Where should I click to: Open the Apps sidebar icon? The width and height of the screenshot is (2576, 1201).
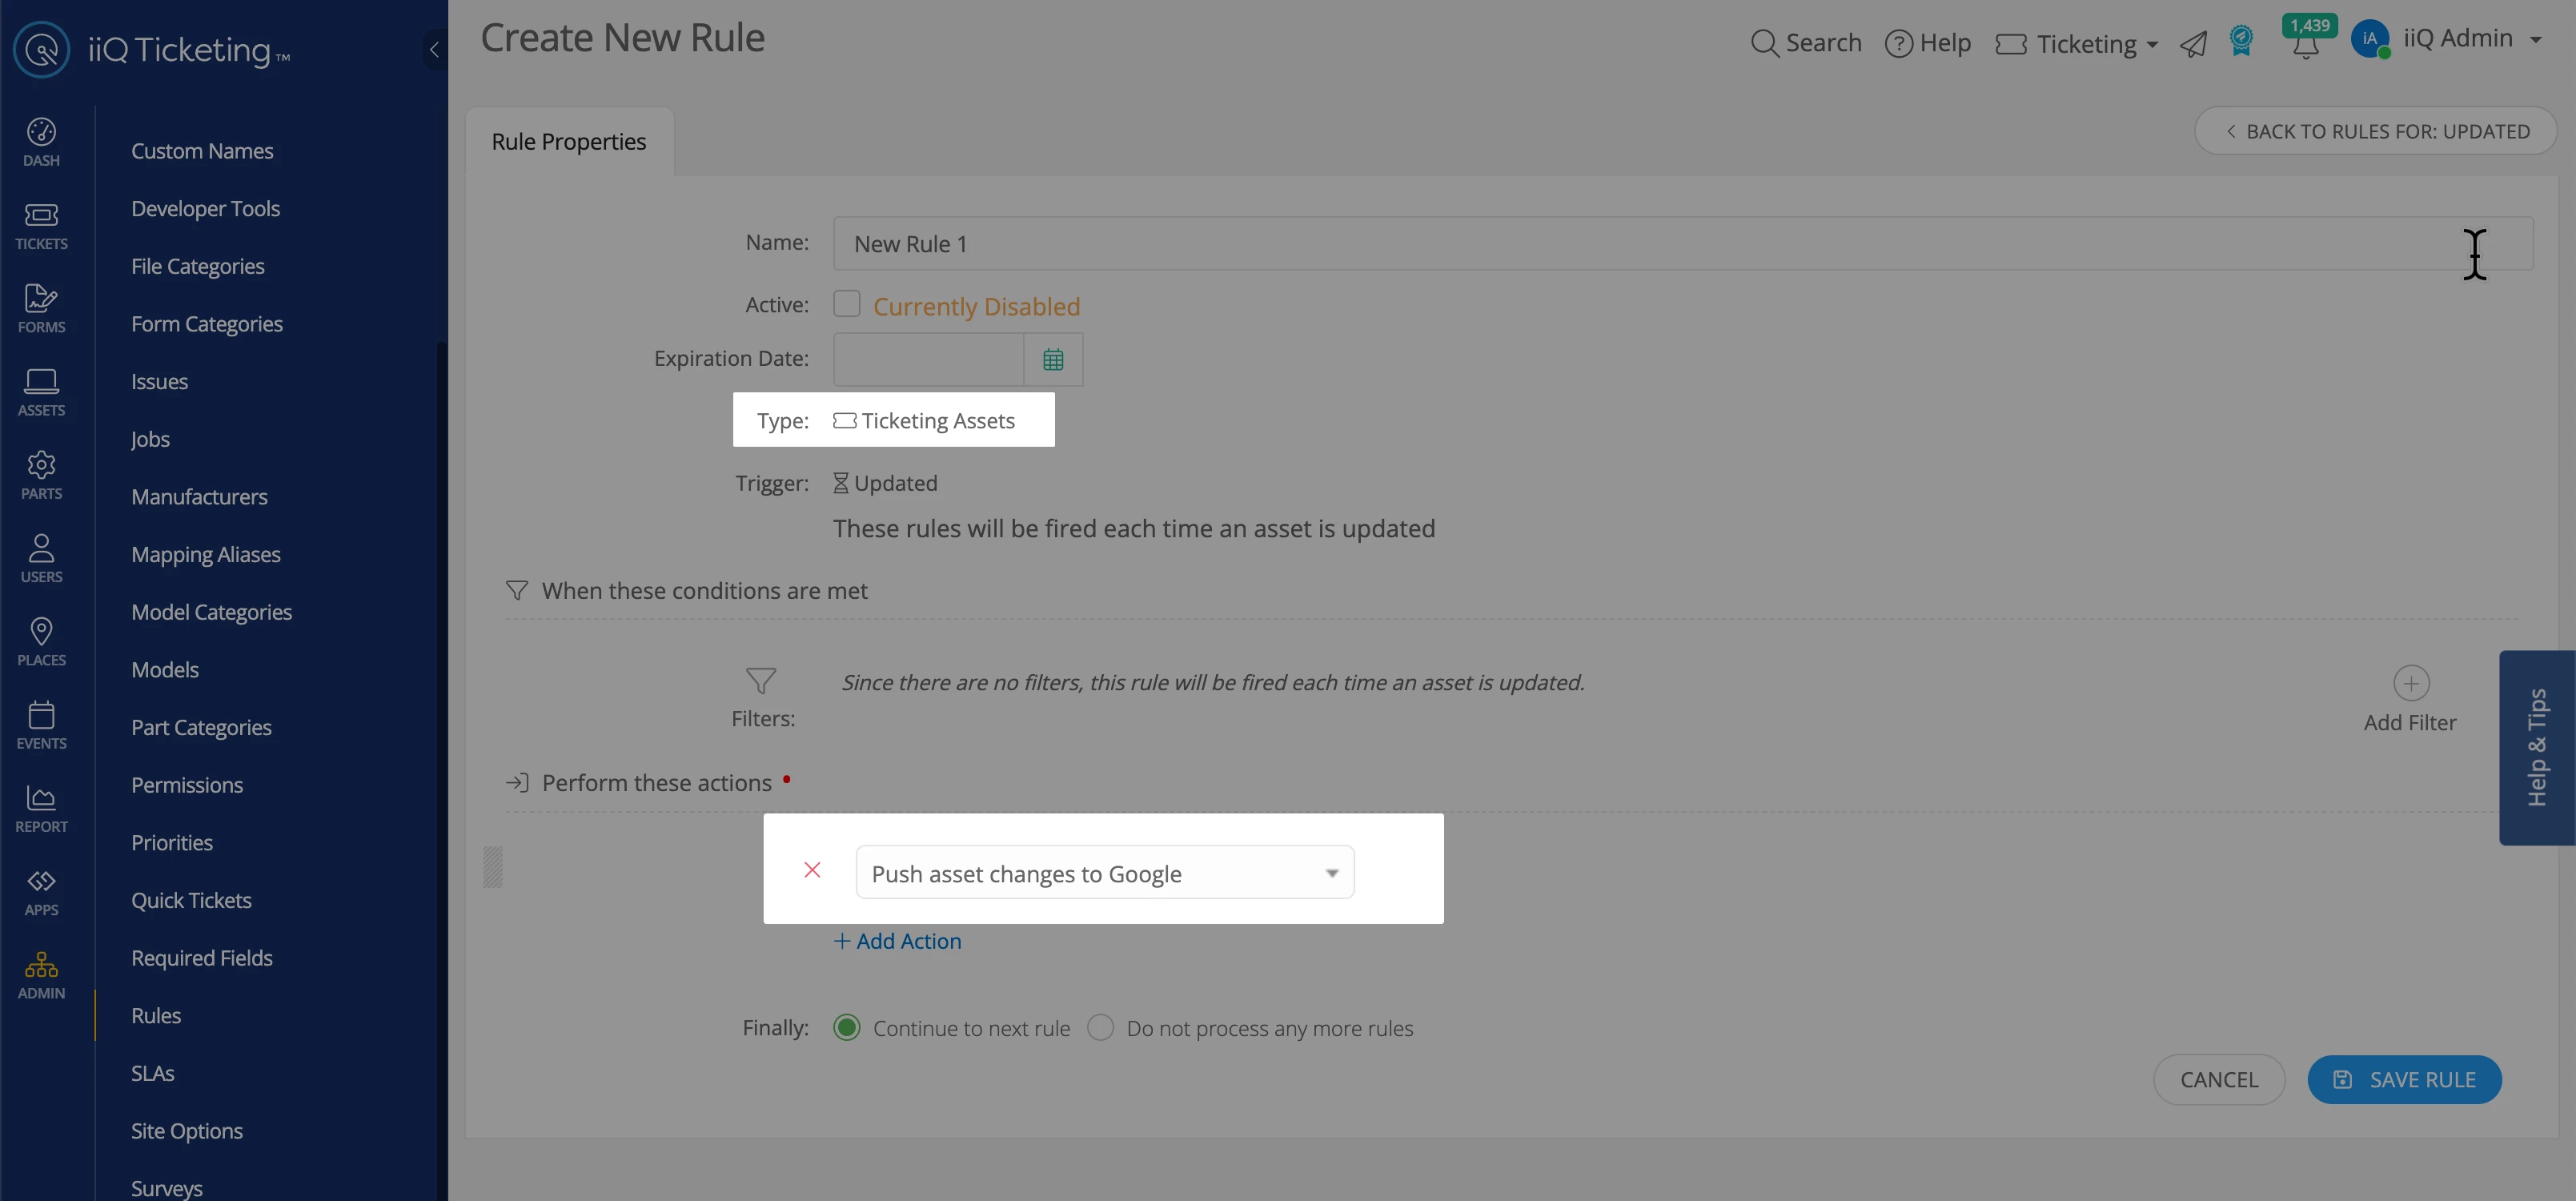point(41,891)
